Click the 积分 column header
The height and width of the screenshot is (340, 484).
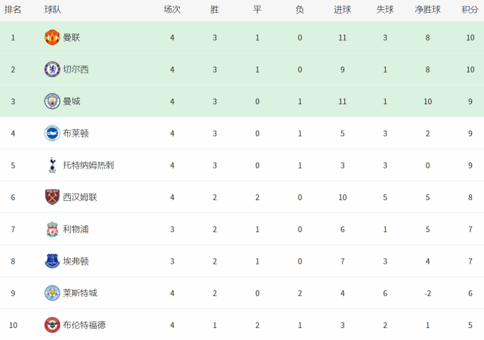(470, 10)
